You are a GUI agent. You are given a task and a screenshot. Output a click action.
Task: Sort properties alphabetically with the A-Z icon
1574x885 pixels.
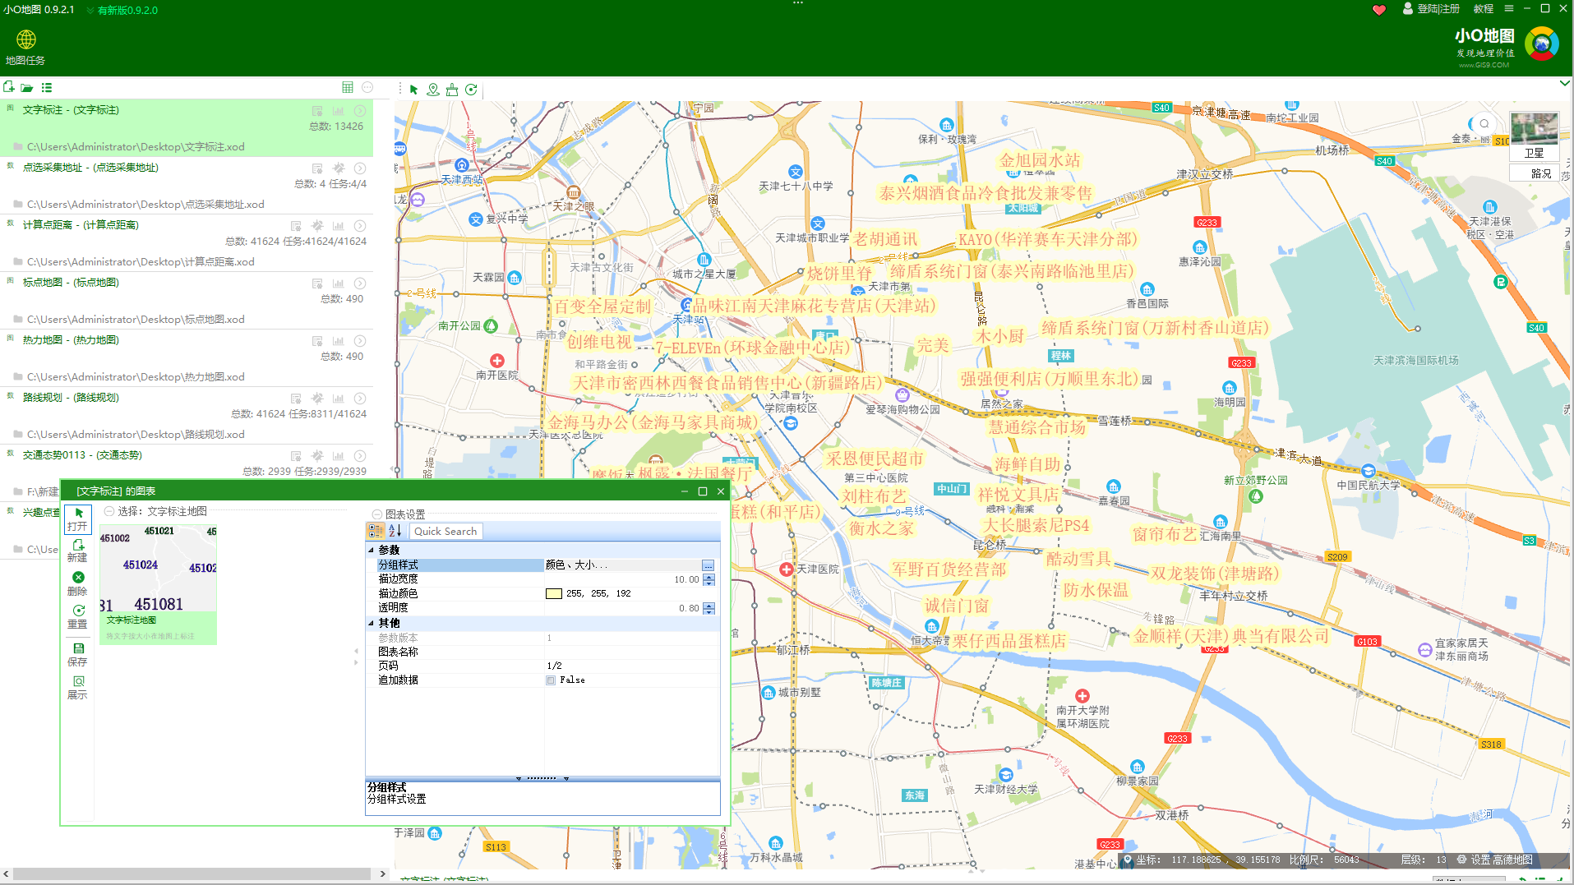tap(395, 531)
